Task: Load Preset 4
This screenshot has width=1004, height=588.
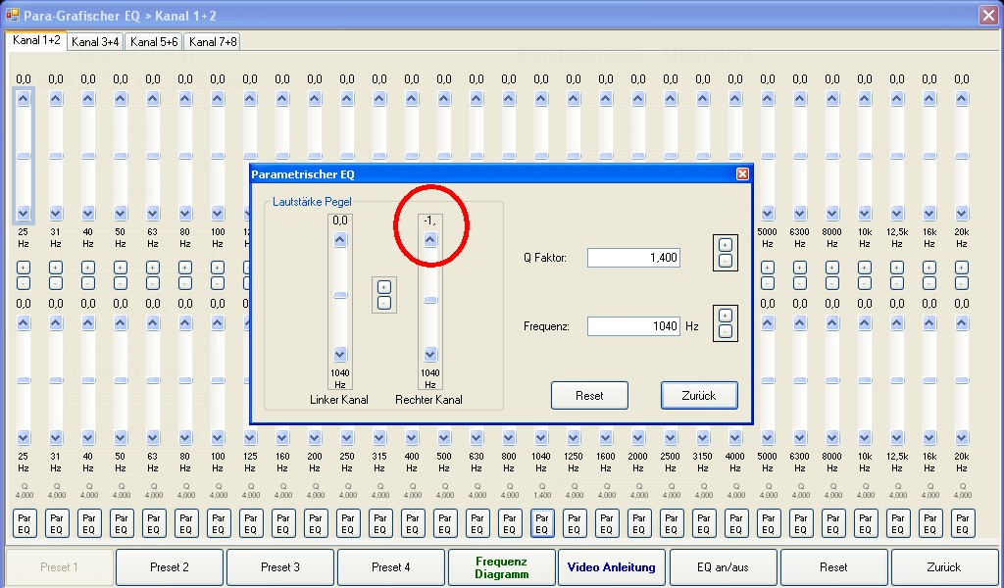Action: tap(391, 566)
